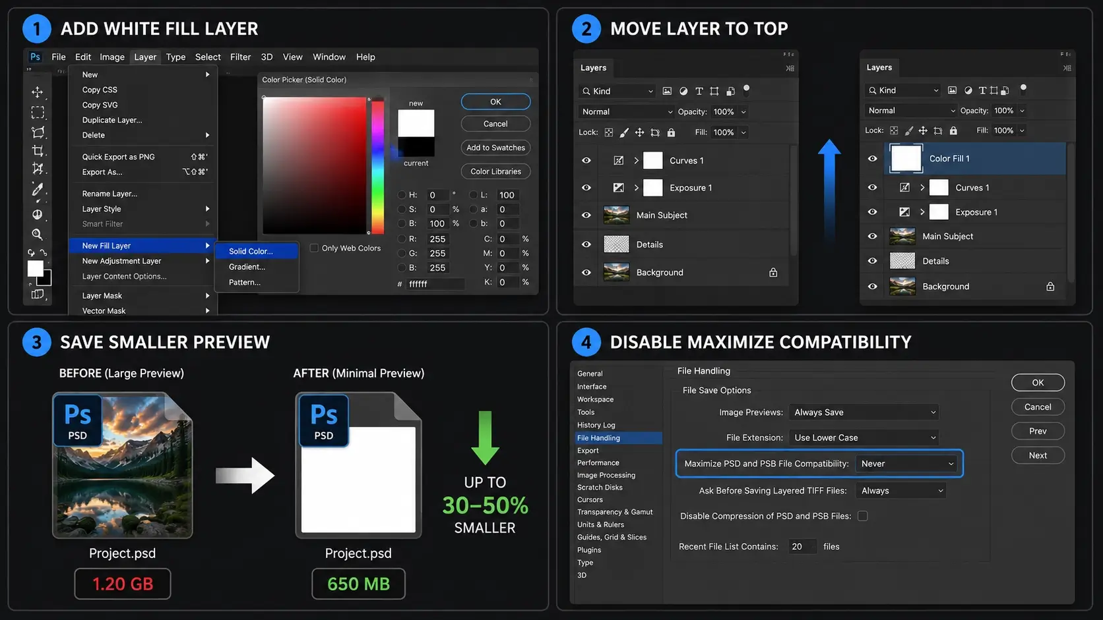Select the Crop tool
Screen dimensions: 1103x620
[x=38, y=150]
